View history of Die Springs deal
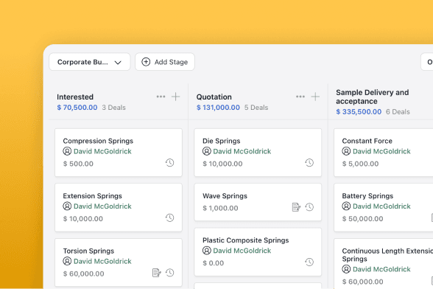The height and width of the screenshot is (289, 433). [309, 163]
